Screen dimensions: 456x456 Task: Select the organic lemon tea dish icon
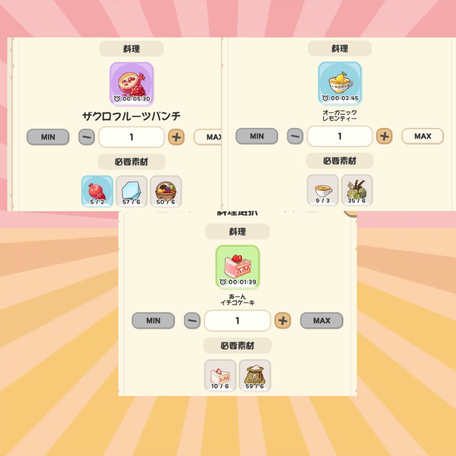point(340,83)
